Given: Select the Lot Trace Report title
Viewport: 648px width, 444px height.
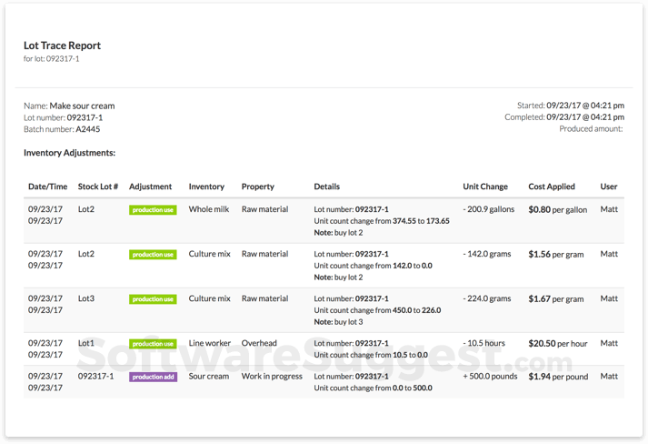Looking at the screenshot, I should pos(62,45).
